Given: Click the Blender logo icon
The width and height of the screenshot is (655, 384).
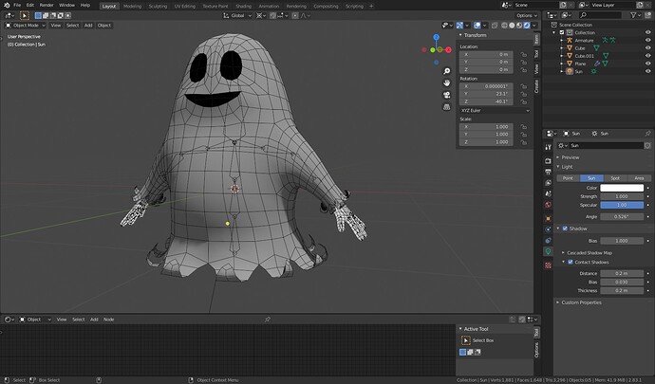Looking at the screenshot, I should [x=7, y=5].
